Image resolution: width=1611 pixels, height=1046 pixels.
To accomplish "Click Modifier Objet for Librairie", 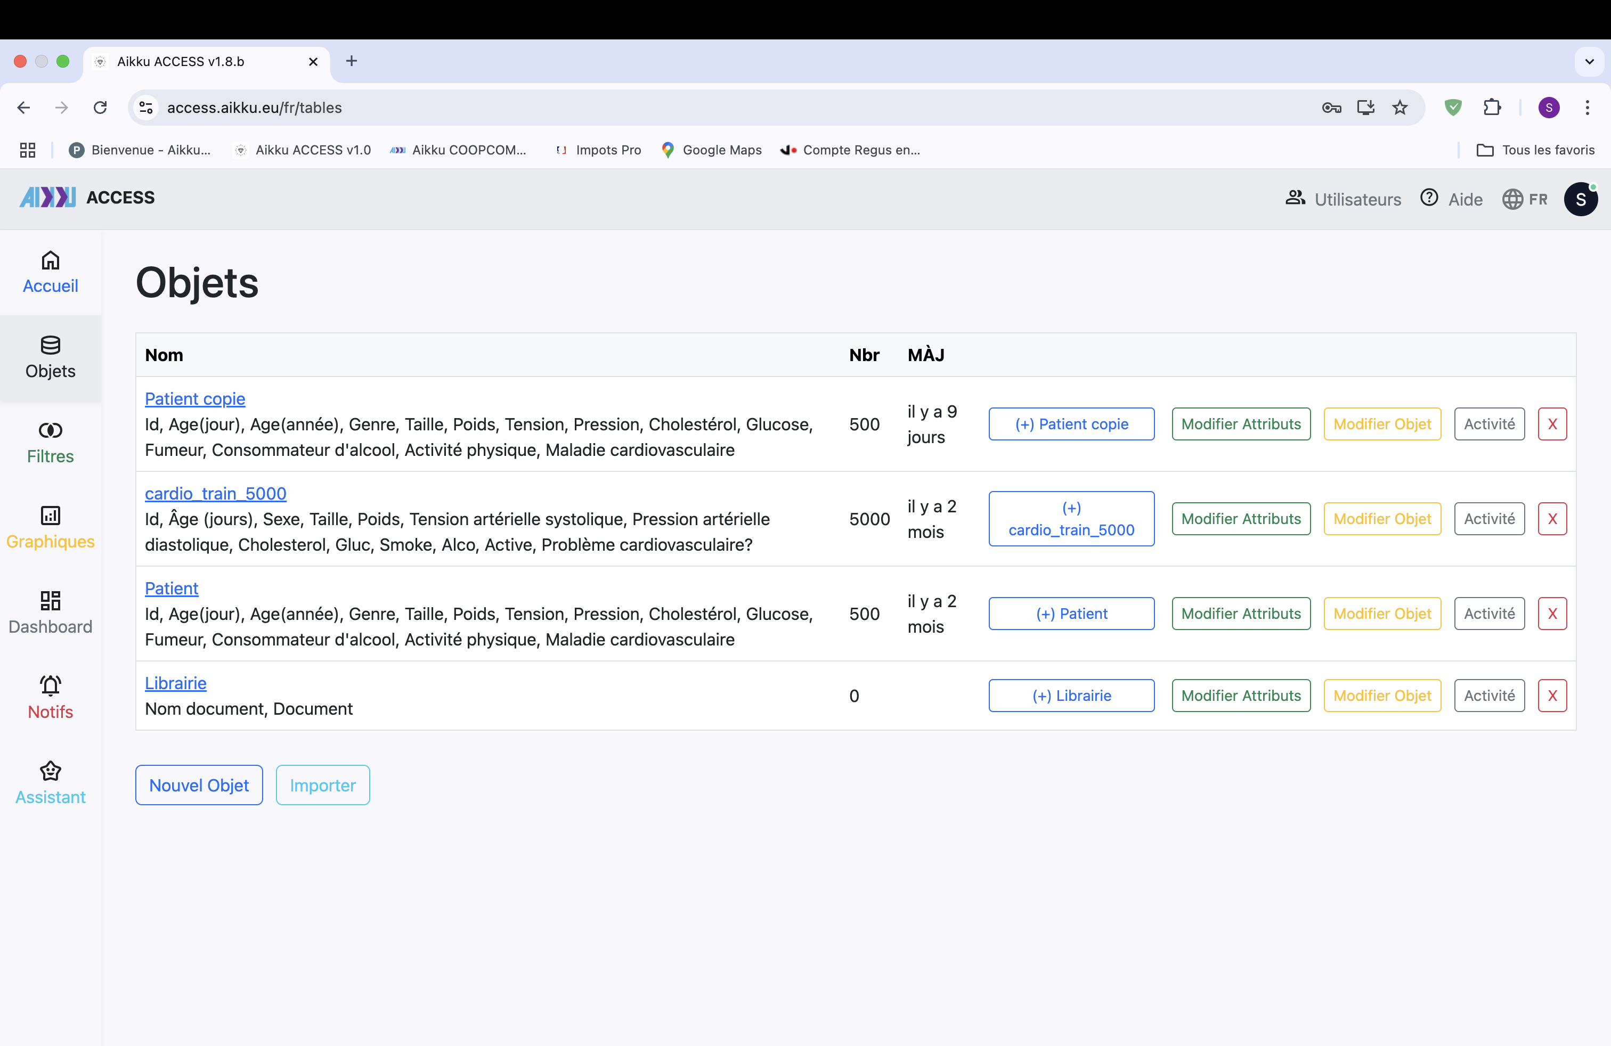I will [x=1382, y=696].
